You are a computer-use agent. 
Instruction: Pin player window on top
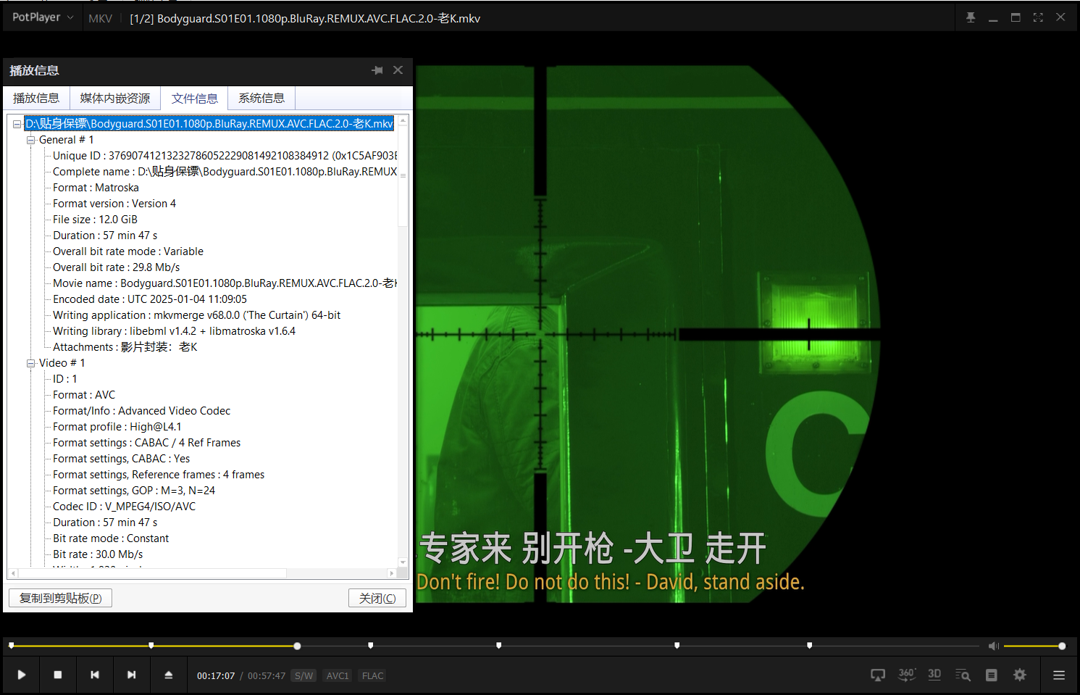click(x=971, y=17)
